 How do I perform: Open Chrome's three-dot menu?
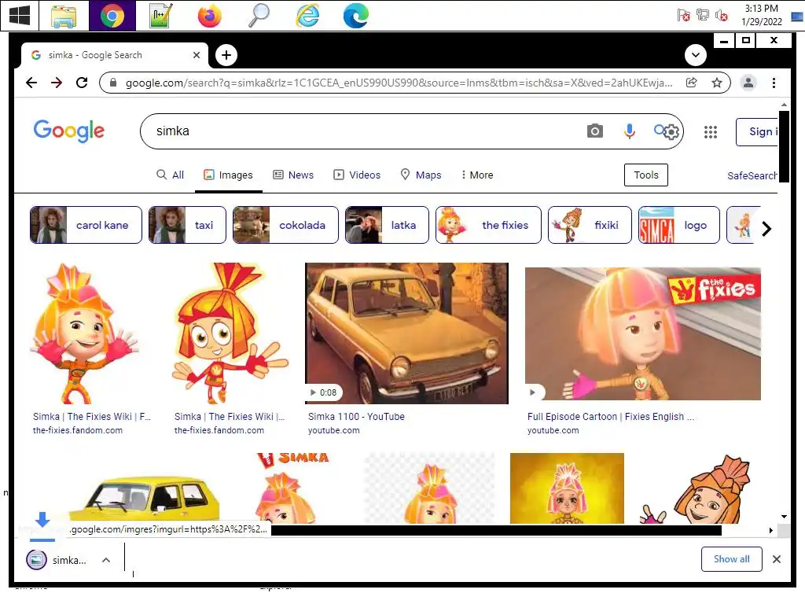[774, 83]
